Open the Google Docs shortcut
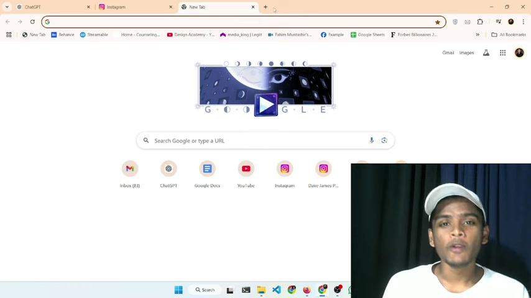 [207, 174]
